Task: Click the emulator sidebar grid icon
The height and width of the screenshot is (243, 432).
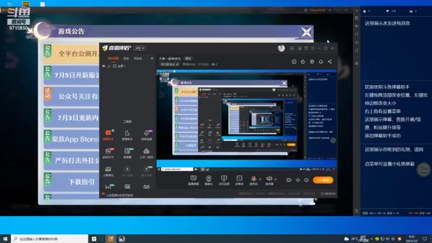Action: coord(356,63)
